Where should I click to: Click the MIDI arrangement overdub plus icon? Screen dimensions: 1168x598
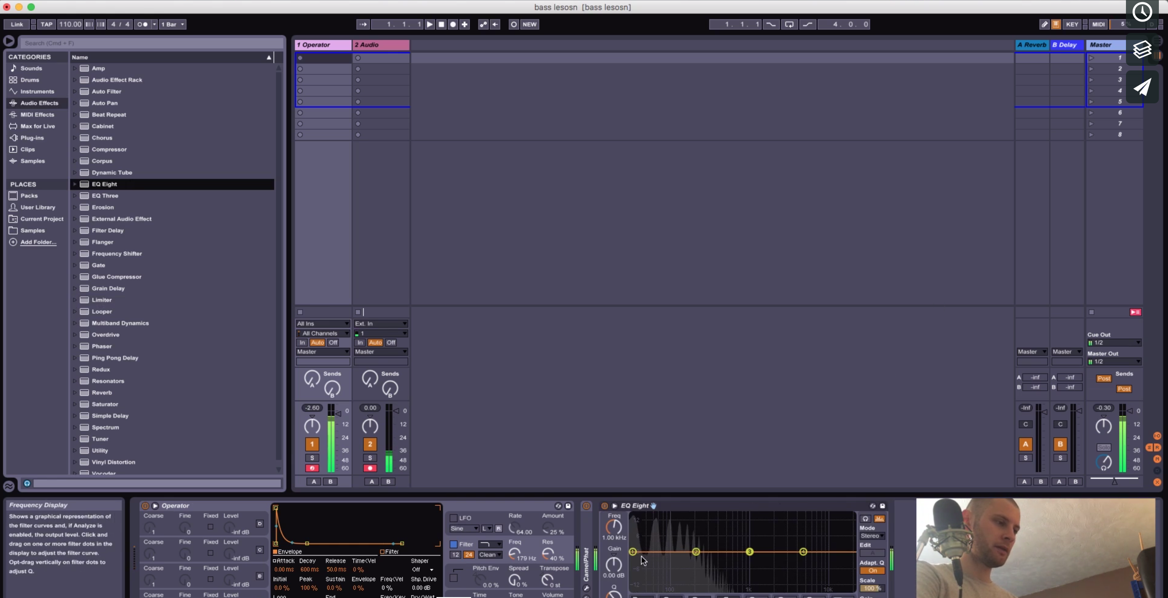(x=465, y=24)
